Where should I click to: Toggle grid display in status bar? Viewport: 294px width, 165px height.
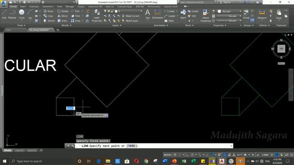pos(175,155)
